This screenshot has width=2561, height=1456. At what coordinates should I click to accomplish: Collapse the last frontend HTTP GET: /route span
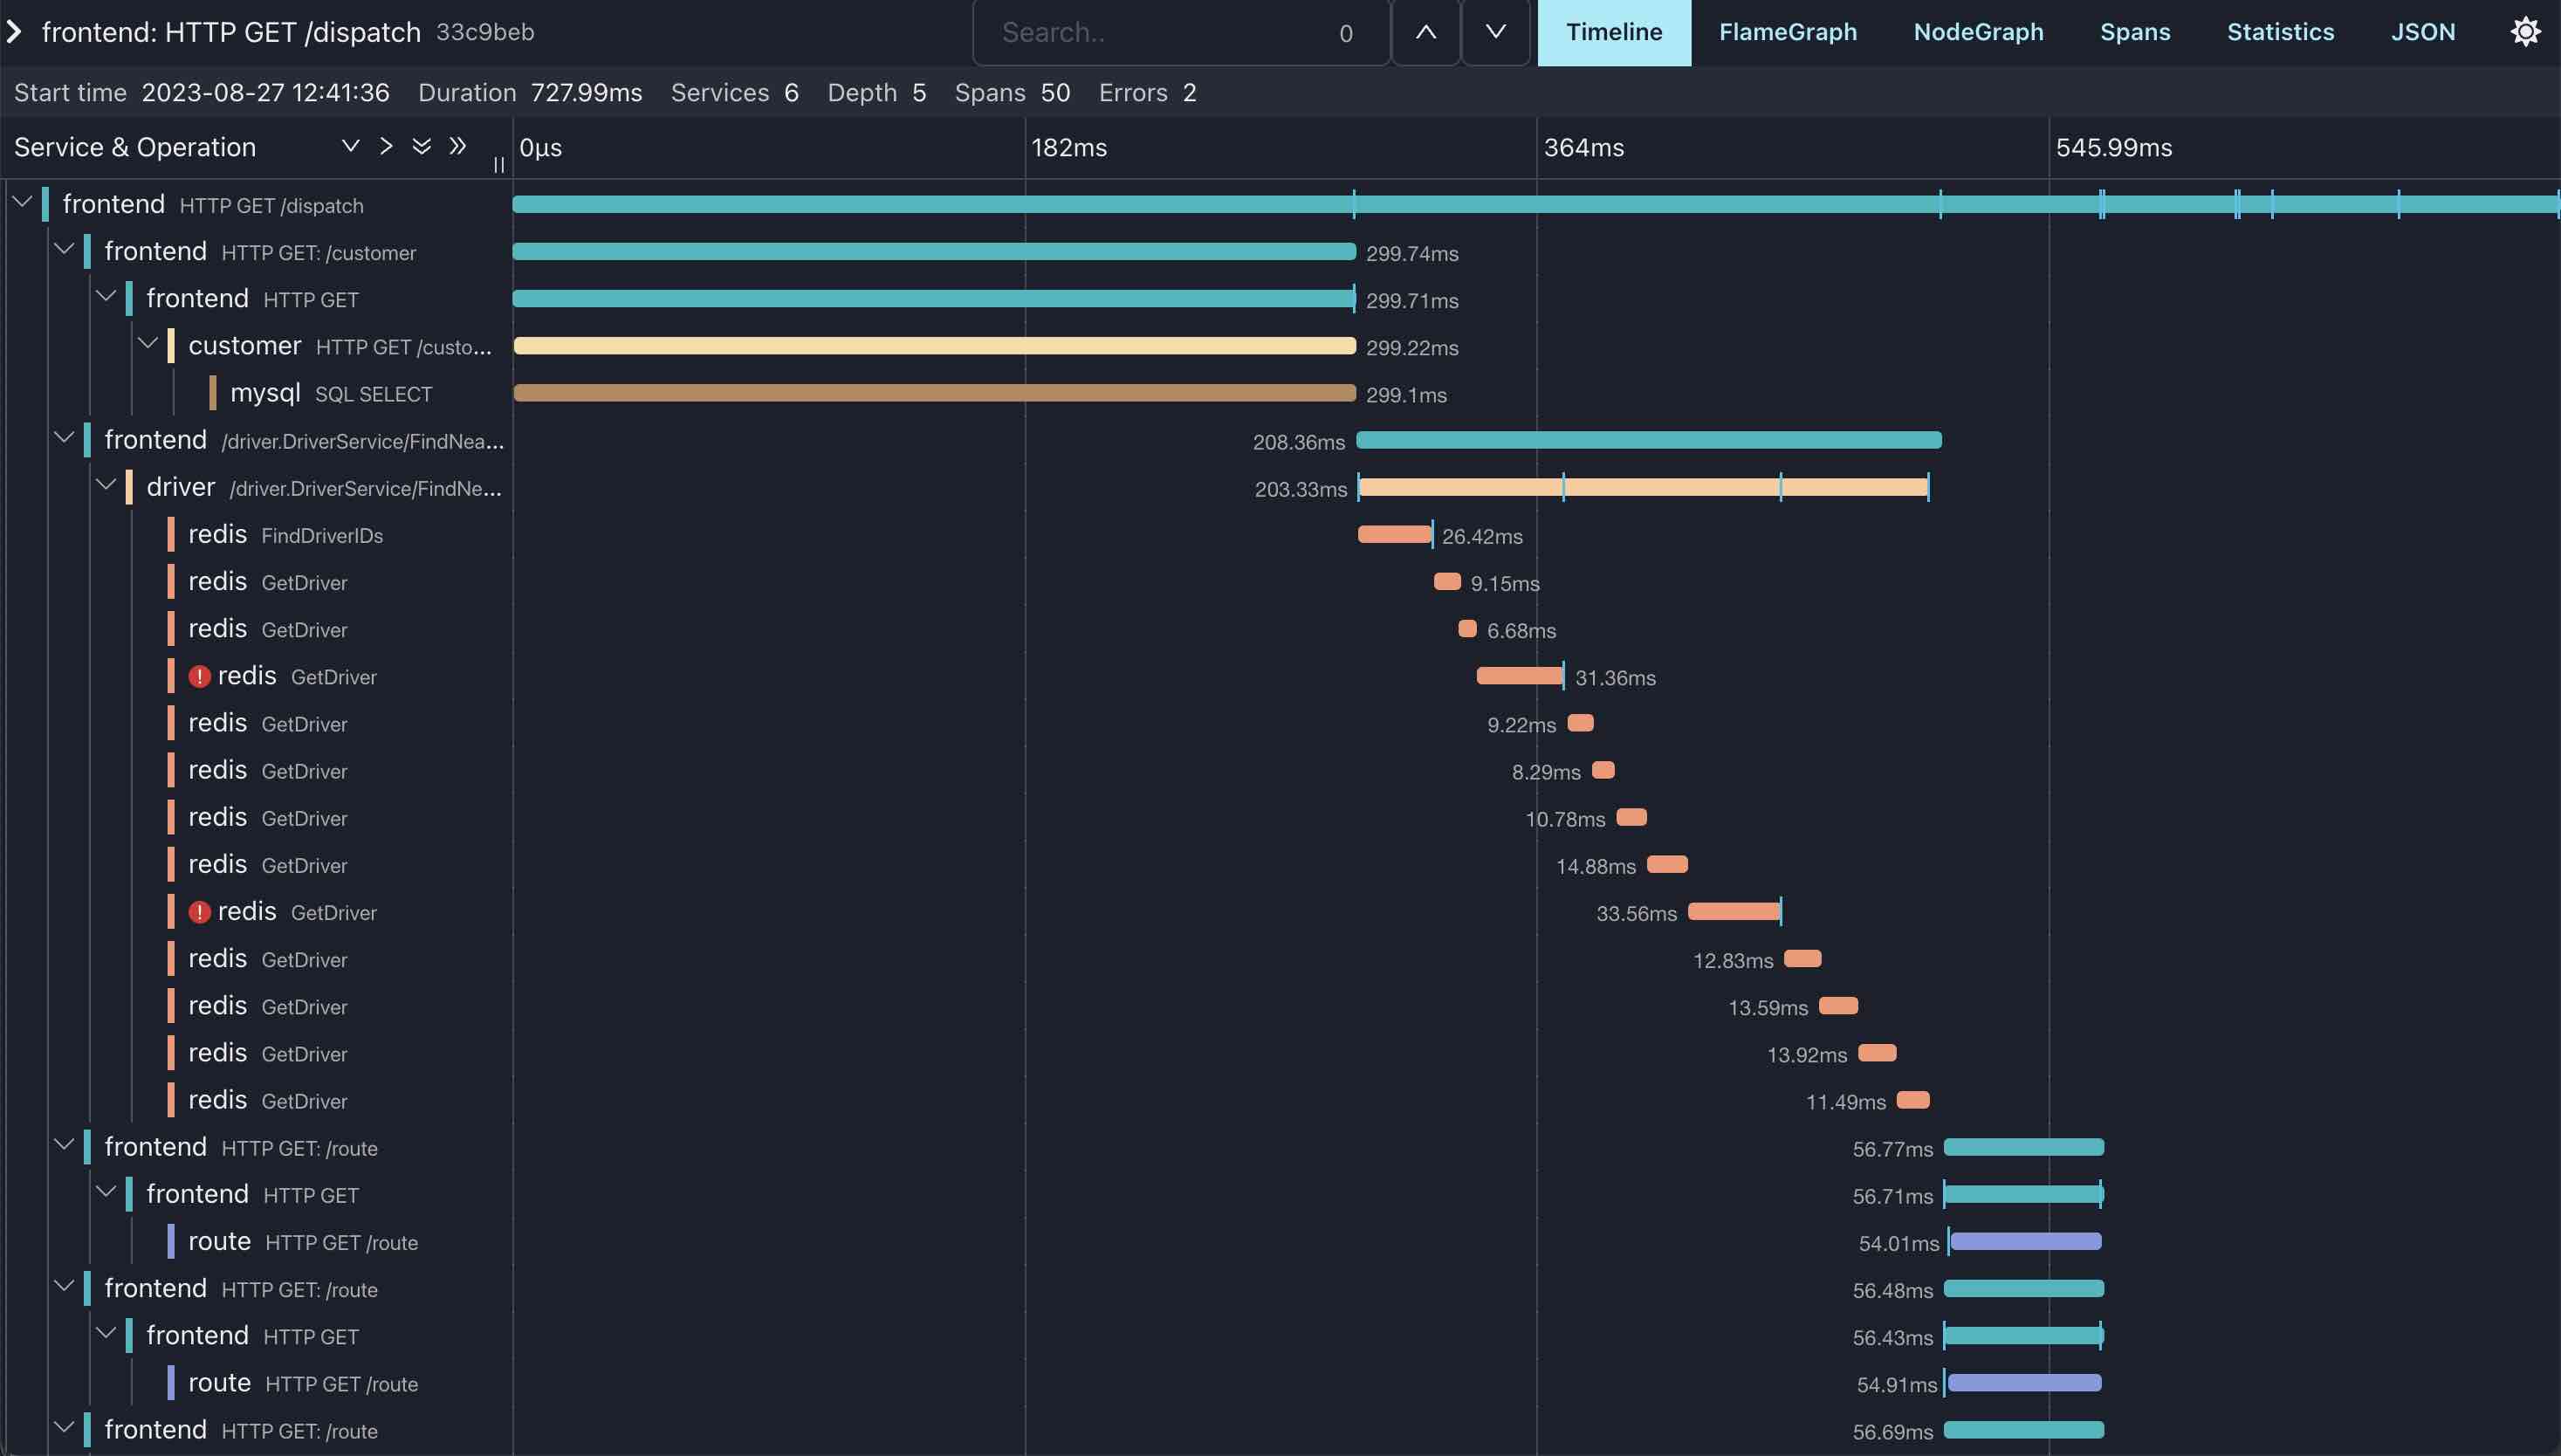click(64, 1428)
